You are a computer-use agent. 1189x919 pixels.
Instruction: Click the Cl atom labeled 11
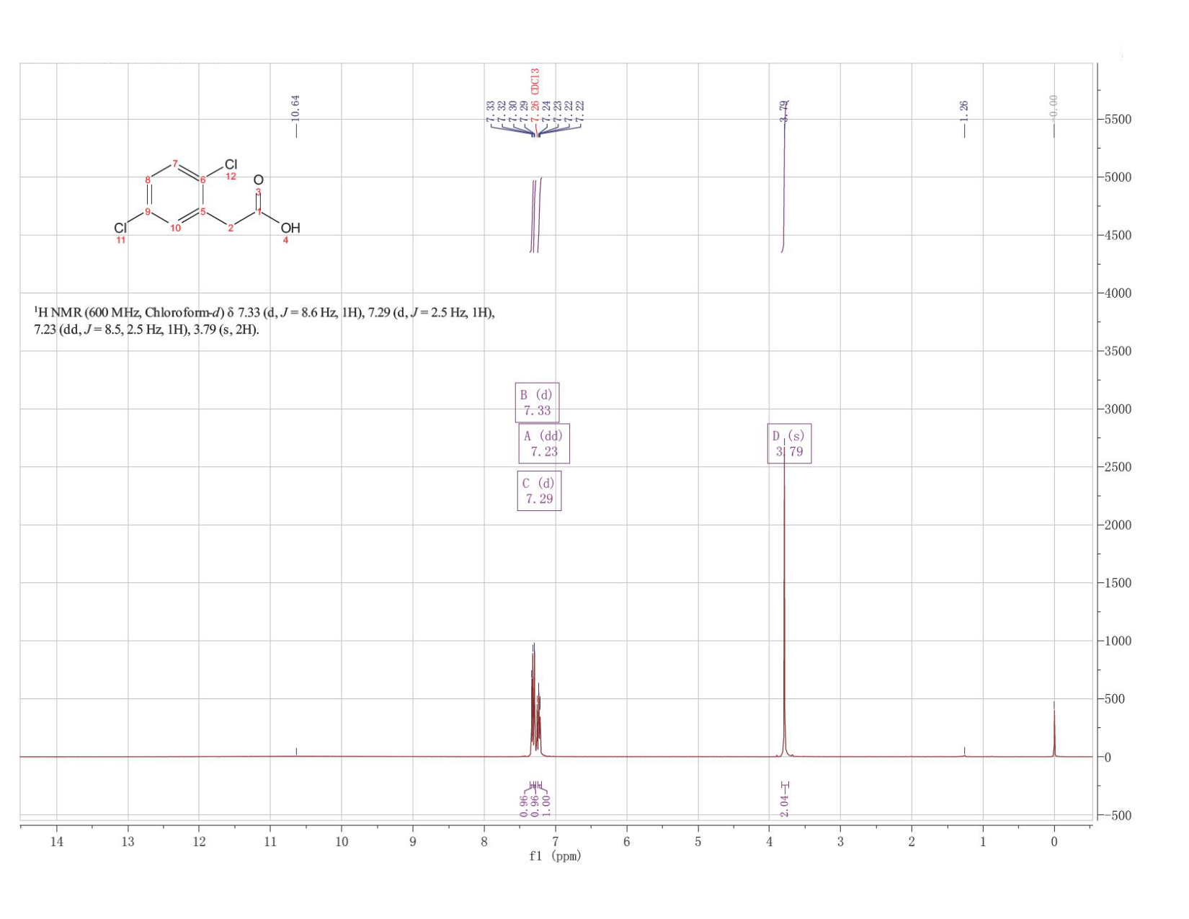pos(120,228)
